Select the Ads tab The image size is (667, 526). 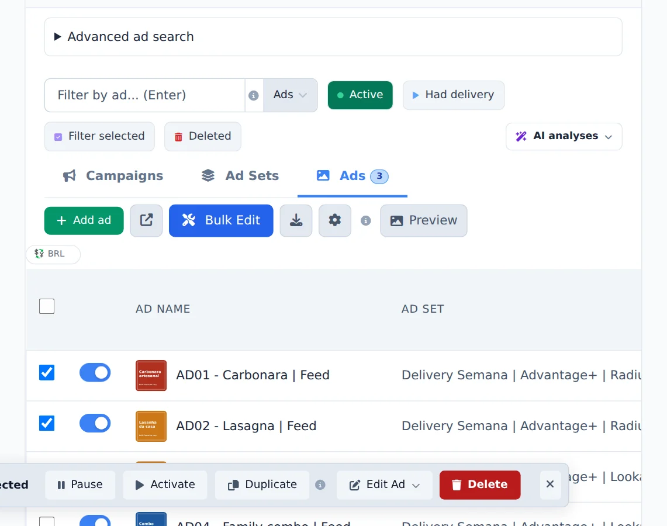352,176
